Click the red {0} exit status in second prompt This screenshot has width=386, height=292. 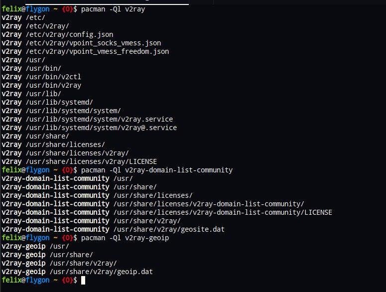coord(67,170)
